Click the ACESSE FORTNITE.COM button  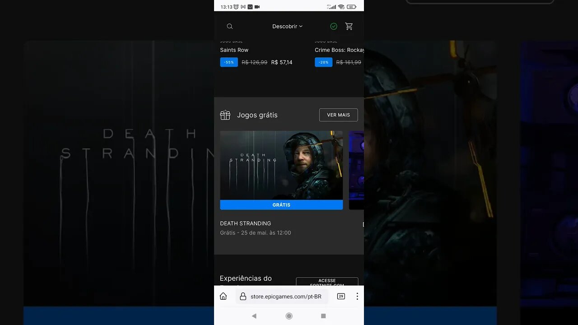click(x=327, y=282)
